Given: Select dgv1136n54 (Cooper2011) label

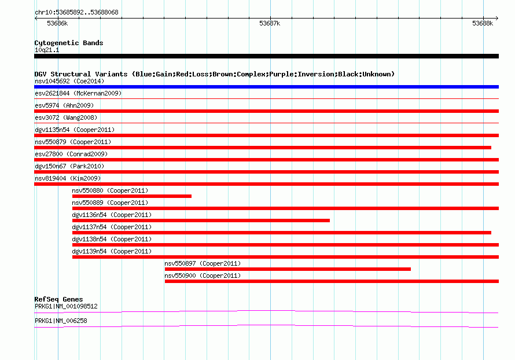Looking at the screenshot, I should [112, 215].
